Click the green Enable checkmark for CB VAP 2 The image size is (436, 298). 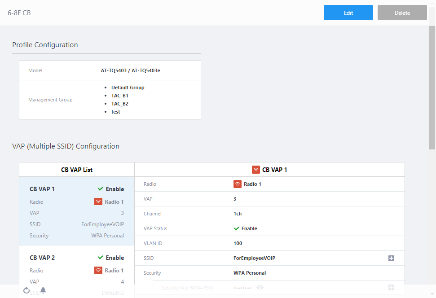(101, 258)
